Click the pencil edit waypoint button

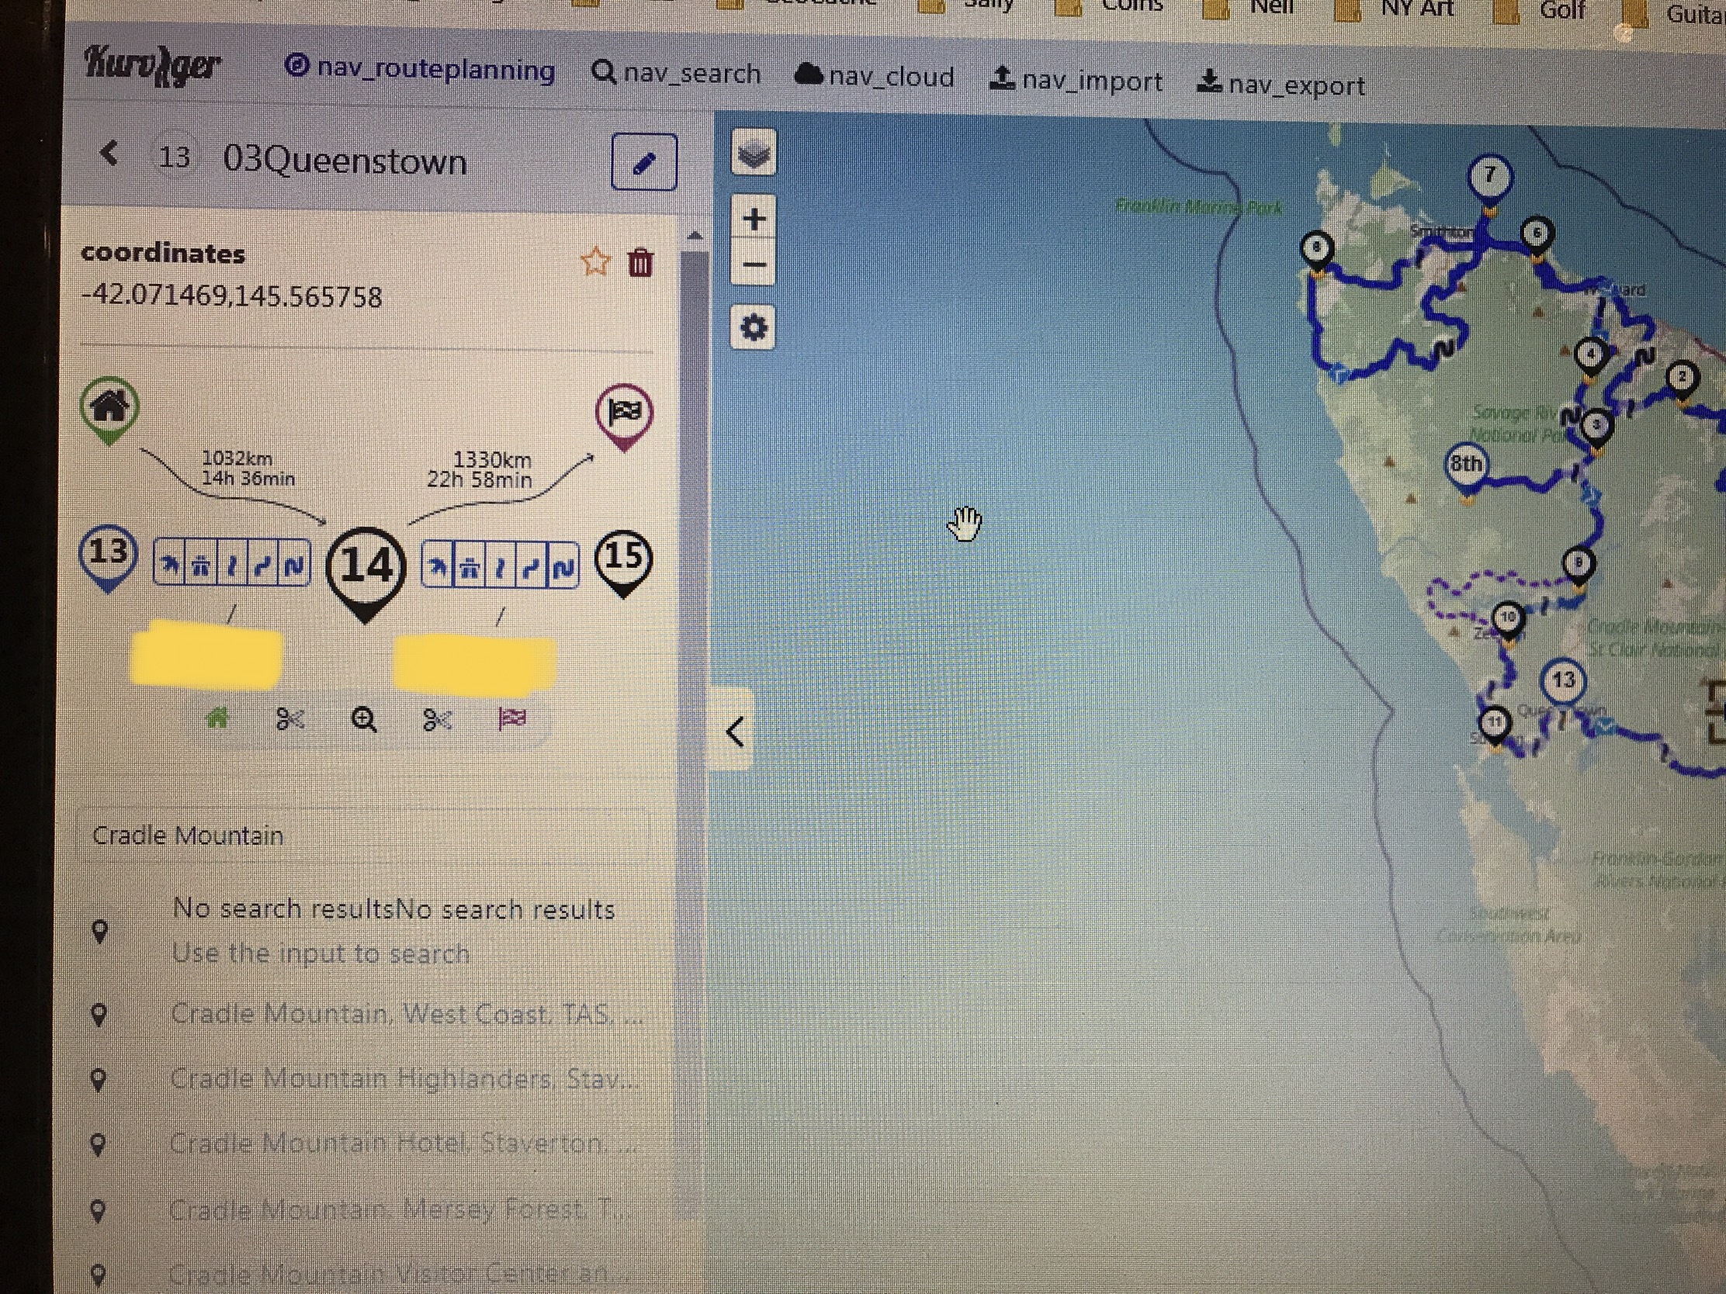(643, 163)
